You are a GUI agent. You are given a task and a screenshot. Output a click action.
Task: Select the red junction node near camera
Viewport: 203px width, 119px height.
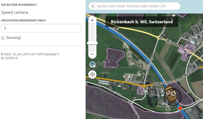(180, 108)
